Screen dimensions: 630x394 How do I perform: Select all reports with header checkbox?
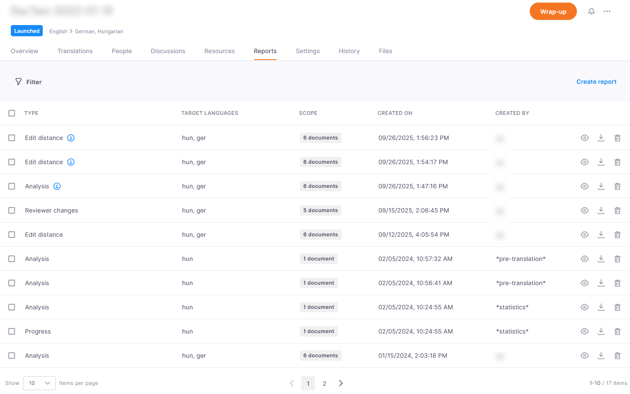click(x=12, y=113)
